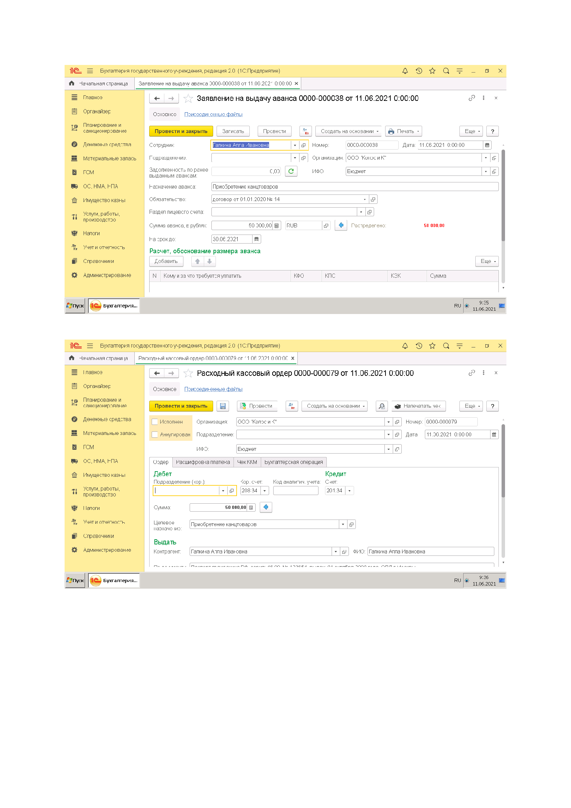Click the 'Напечатать чек' printer button
Screen dimensions: 571x808
point(418,406)
